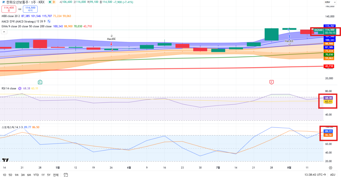Click the 6월 date axis label
The width and height of the screenshot is (341, 177).
tap(129, 168)
